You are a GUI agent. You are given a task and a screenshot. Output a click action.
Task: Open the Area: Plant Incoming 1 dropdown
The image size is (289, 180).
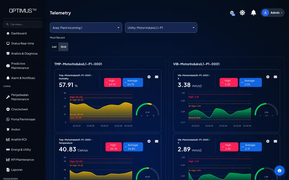[x=86, y=28]
